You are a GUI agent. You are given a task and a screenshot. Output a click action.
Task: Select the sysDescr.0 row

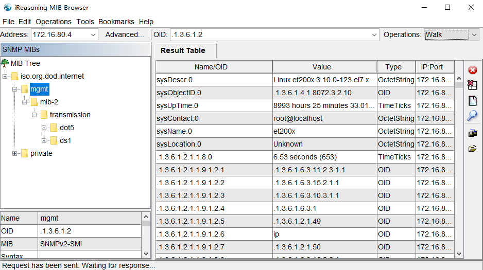(x=305, y=80)
